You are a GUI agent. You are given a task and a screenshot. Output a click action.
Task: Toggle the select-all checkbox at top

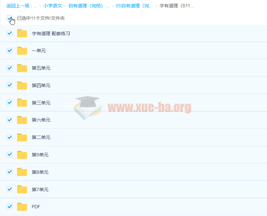(x=9, y=18)
